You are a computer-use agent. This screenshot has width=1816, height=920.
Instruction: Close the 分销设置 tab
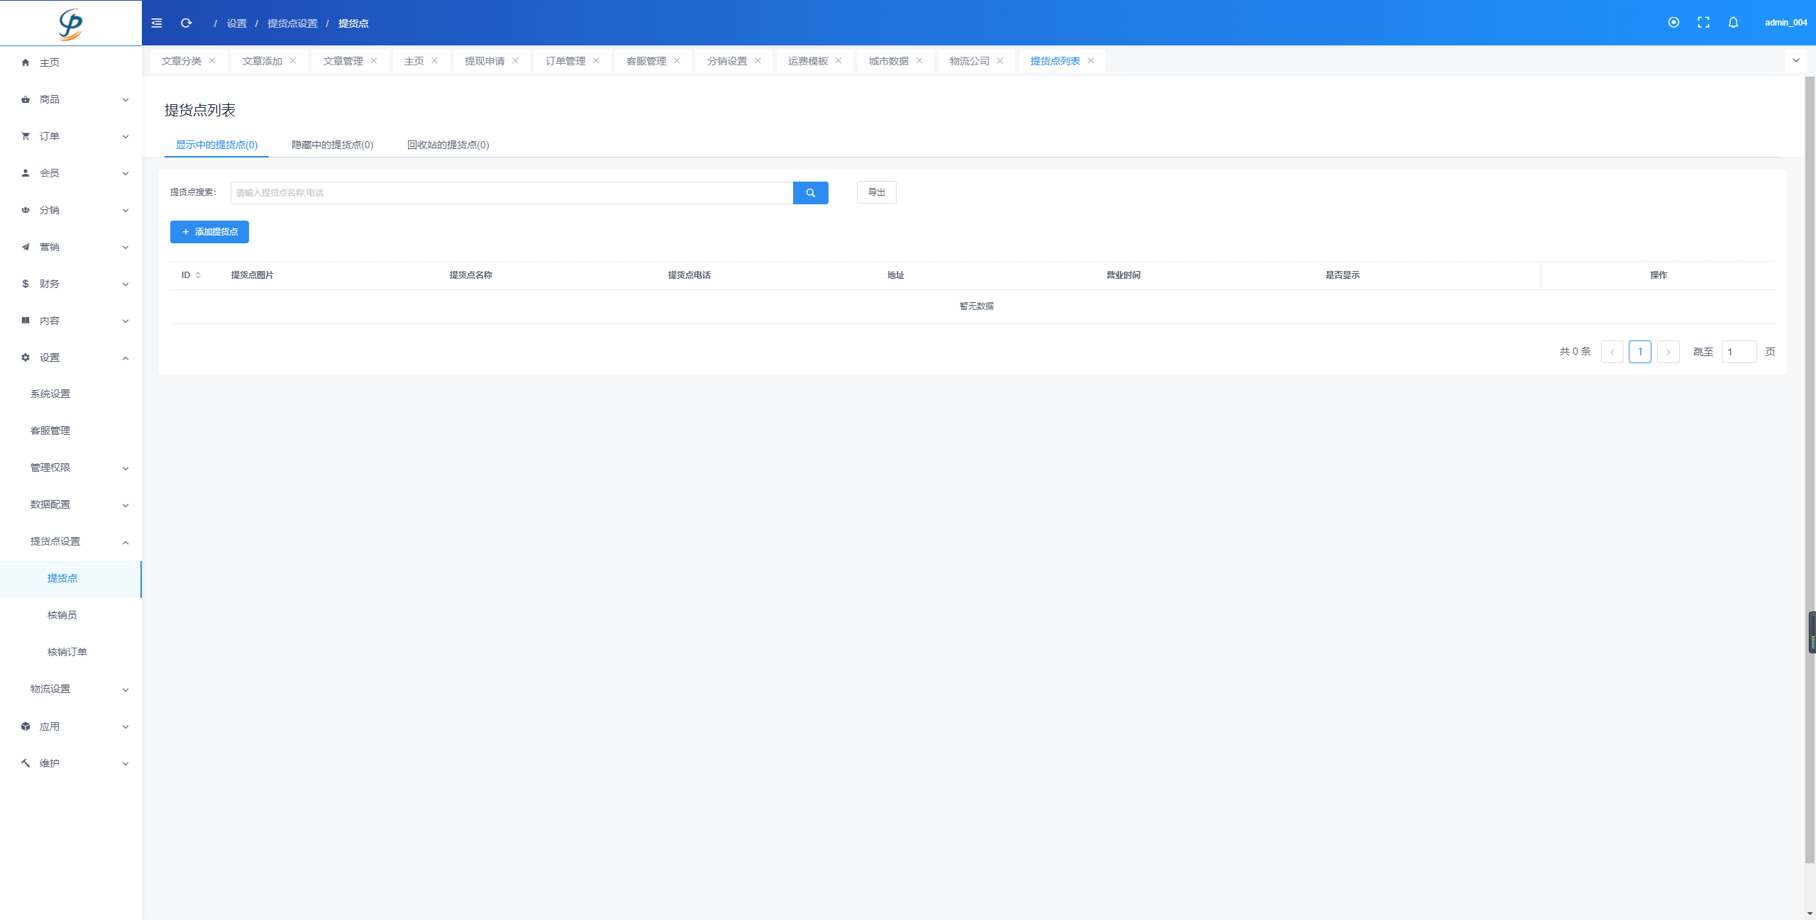(758, 61)
